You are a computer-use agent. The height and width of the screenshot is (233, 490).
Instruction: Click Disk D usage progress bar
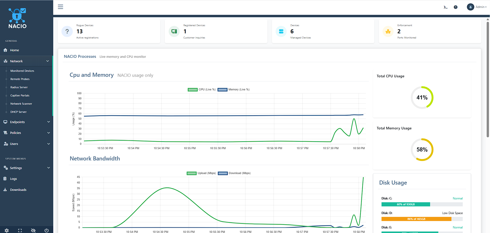(x=422, y=219)
